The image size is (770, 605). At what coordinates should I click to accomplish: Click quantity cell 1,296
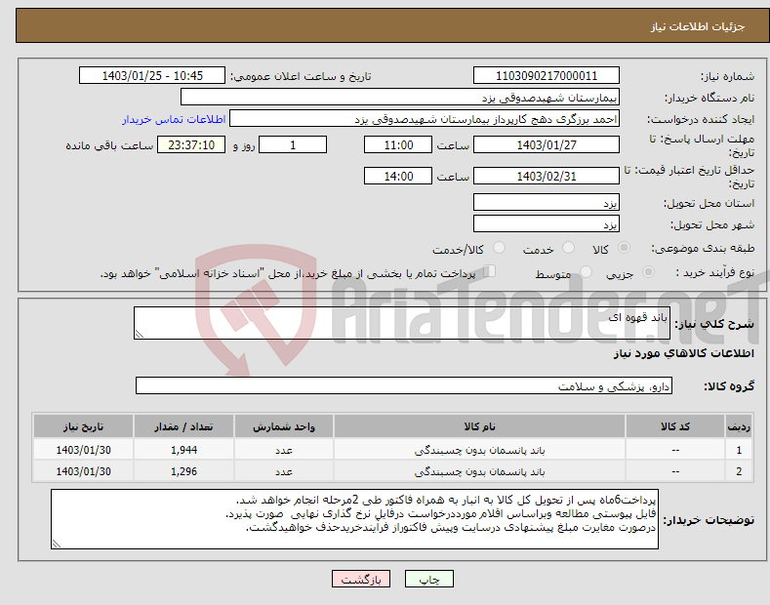183,471
